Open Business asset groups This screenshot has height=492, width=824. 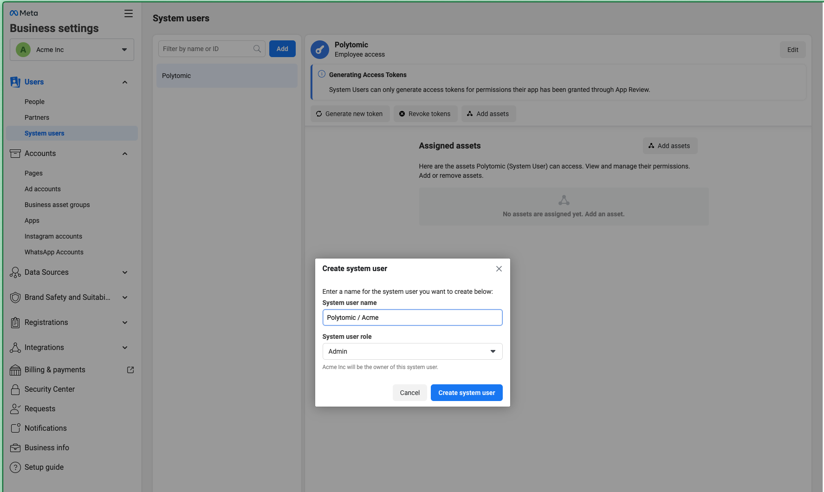click(x=58, y=205)
